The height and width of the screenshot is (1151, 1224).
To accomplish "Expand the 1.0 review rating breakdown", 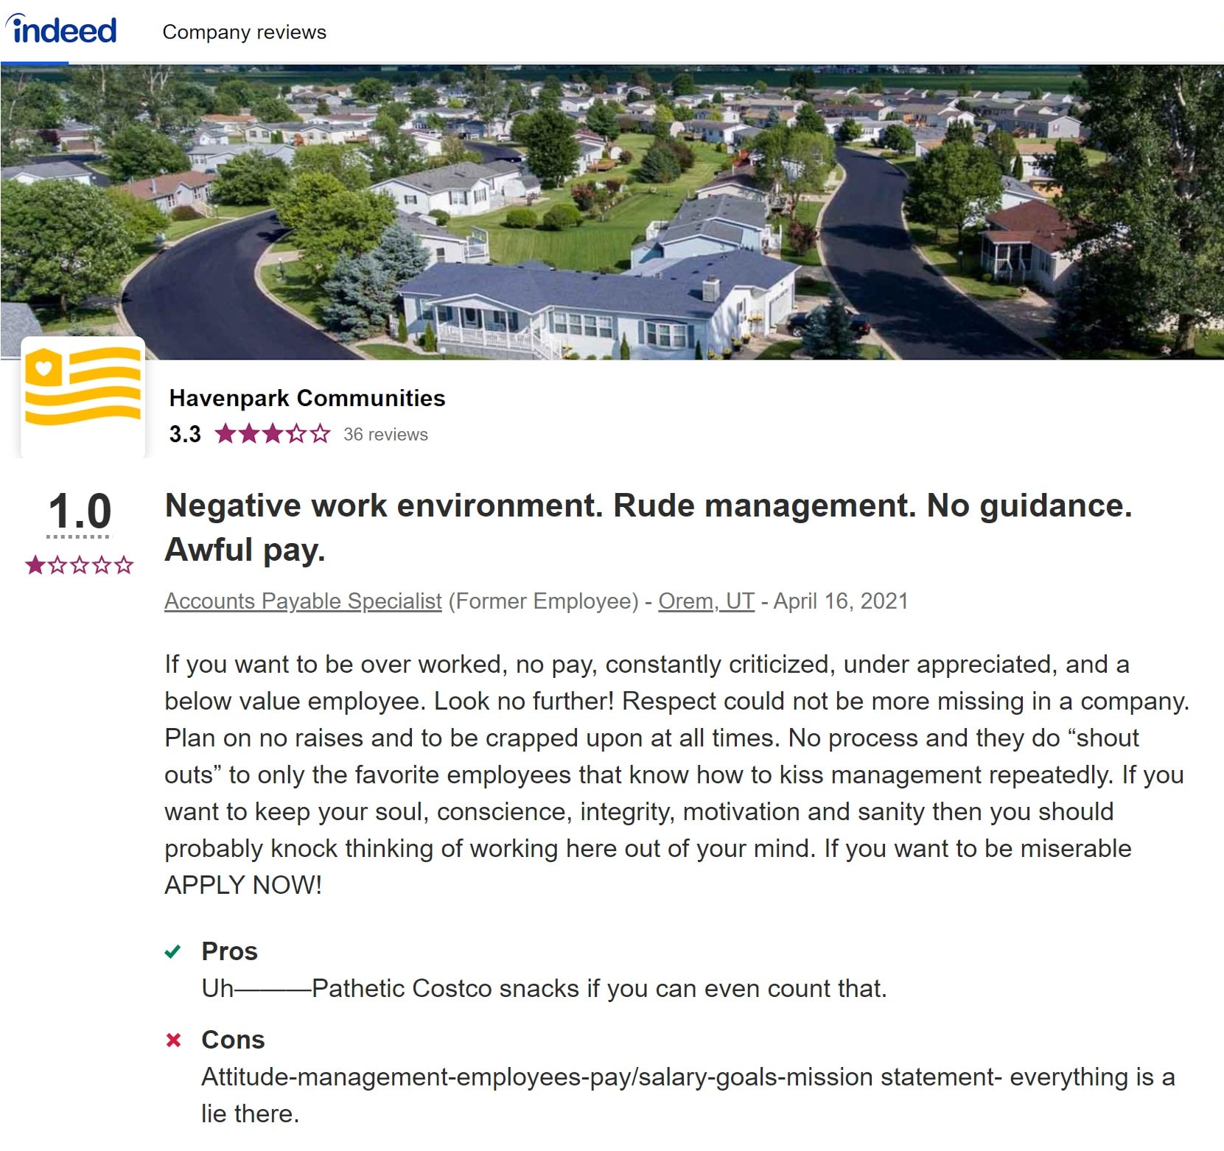I will pyautogui.click(x=79, y=511).
